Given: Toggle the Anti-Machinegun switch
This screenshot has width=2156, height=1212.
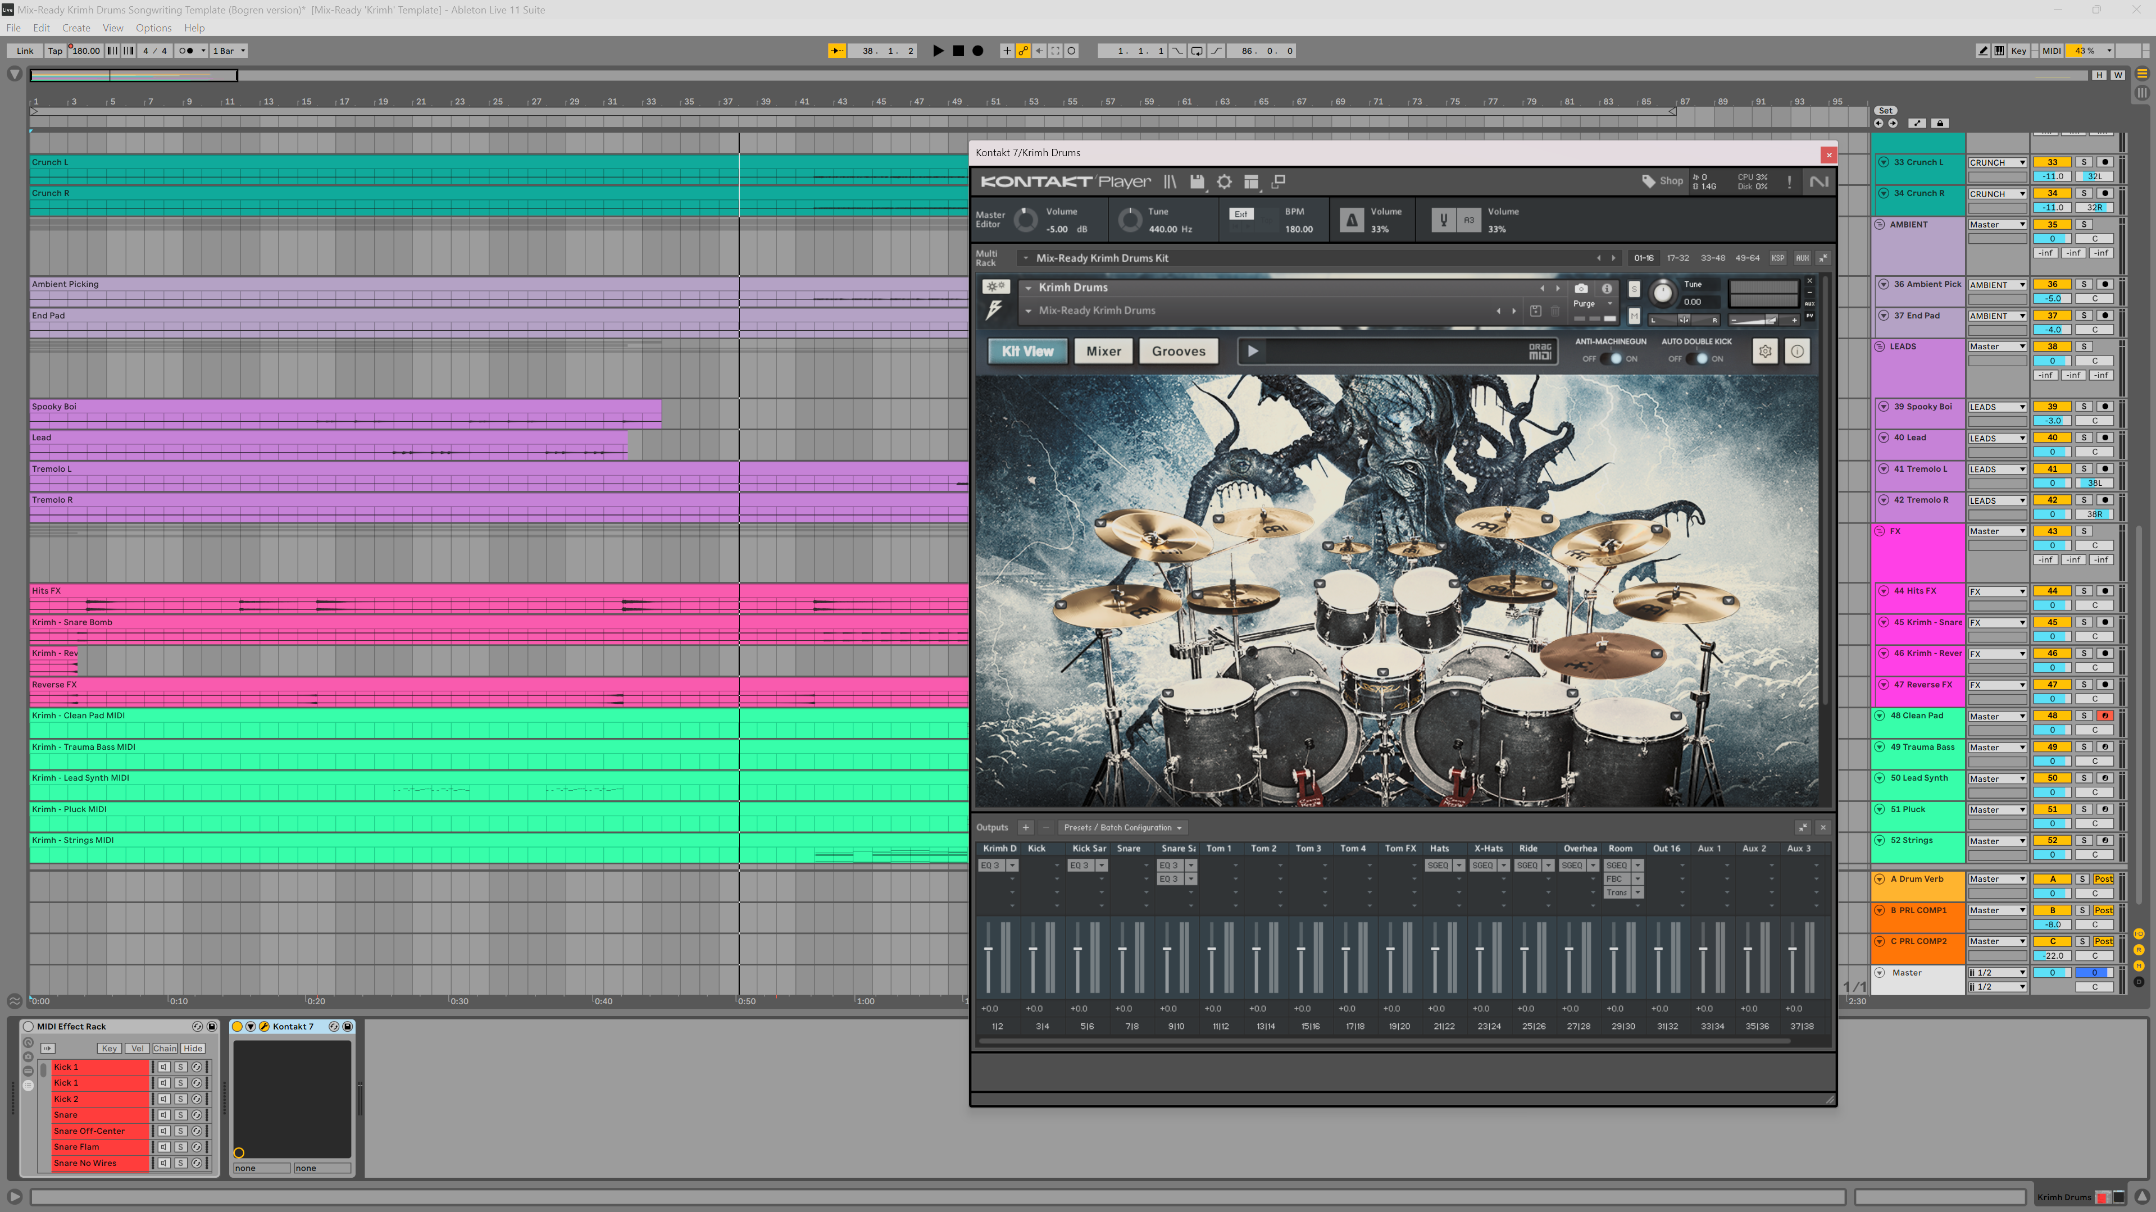Looking at the screenshot, I should click(1611, 359).
